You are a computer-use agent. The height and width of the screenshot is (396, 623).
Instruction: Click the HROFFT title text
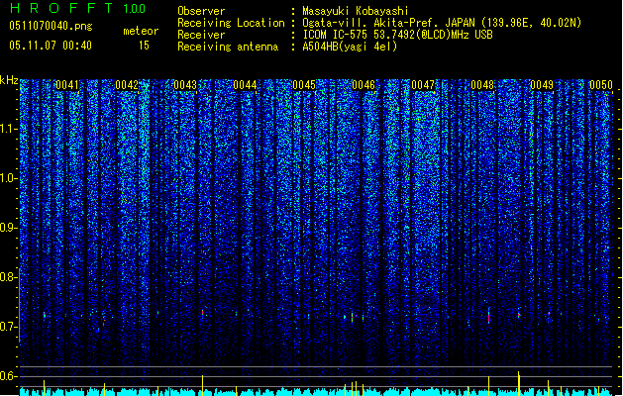[61, 8]
